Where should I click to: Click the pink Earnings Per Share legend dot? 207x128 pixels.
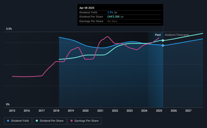pos(72,121)
